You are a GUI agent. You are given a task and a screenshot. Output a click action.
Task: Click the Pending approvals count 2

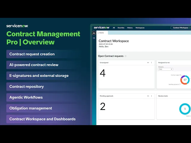click(103, 106)
